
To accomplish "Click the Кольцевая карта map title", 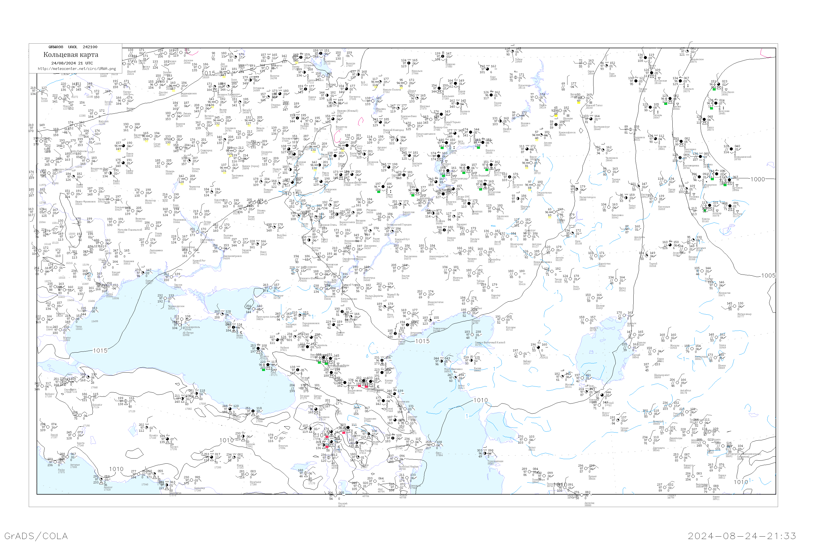I will point(71,55).
